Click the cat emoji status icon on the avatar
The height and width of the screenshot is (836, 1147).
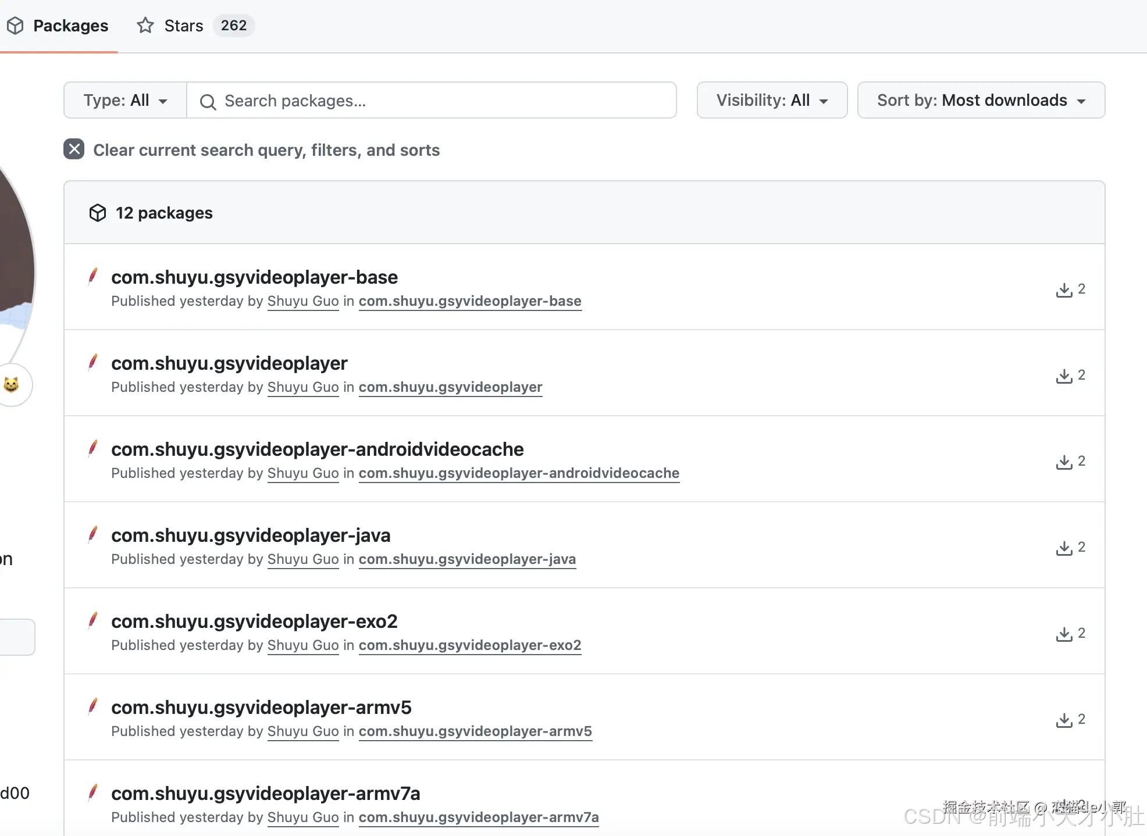point(12,384)
